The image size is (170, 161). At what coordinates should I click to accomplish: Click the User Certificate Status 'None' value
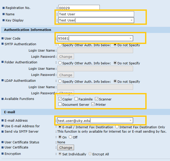pyautogui.click(x=61, y=142)
